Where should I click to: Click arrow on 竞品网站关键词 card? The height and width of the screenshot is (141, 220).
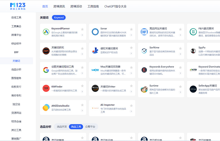(180, 35)
